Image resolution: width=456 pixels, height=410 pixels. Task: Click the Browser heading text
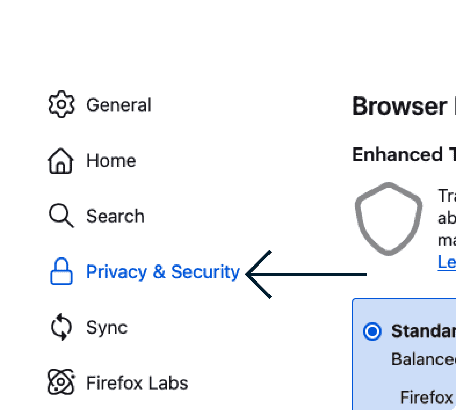[400, 106]
